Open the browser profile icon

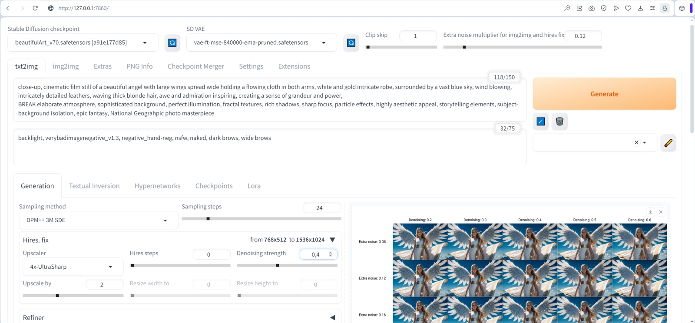[665, 8]
